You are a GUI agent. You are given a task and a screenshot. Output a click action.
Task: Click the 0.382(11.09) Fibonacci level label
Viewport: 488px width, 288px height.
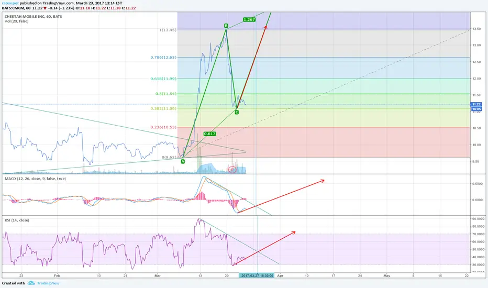[x=163, y=108]
